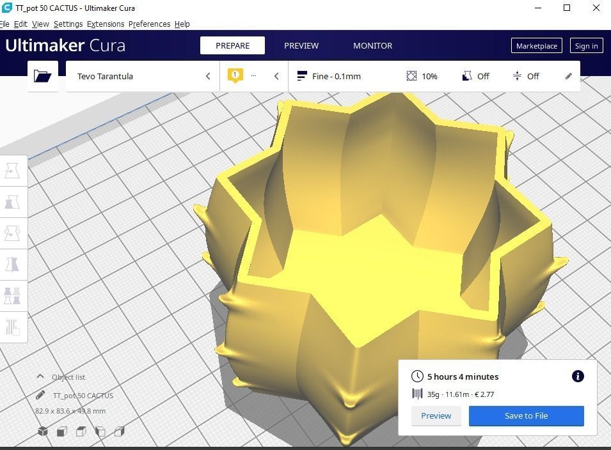The image size is (611, 450).
Task: Open the Extensions menu
Action: click(106, 24)
